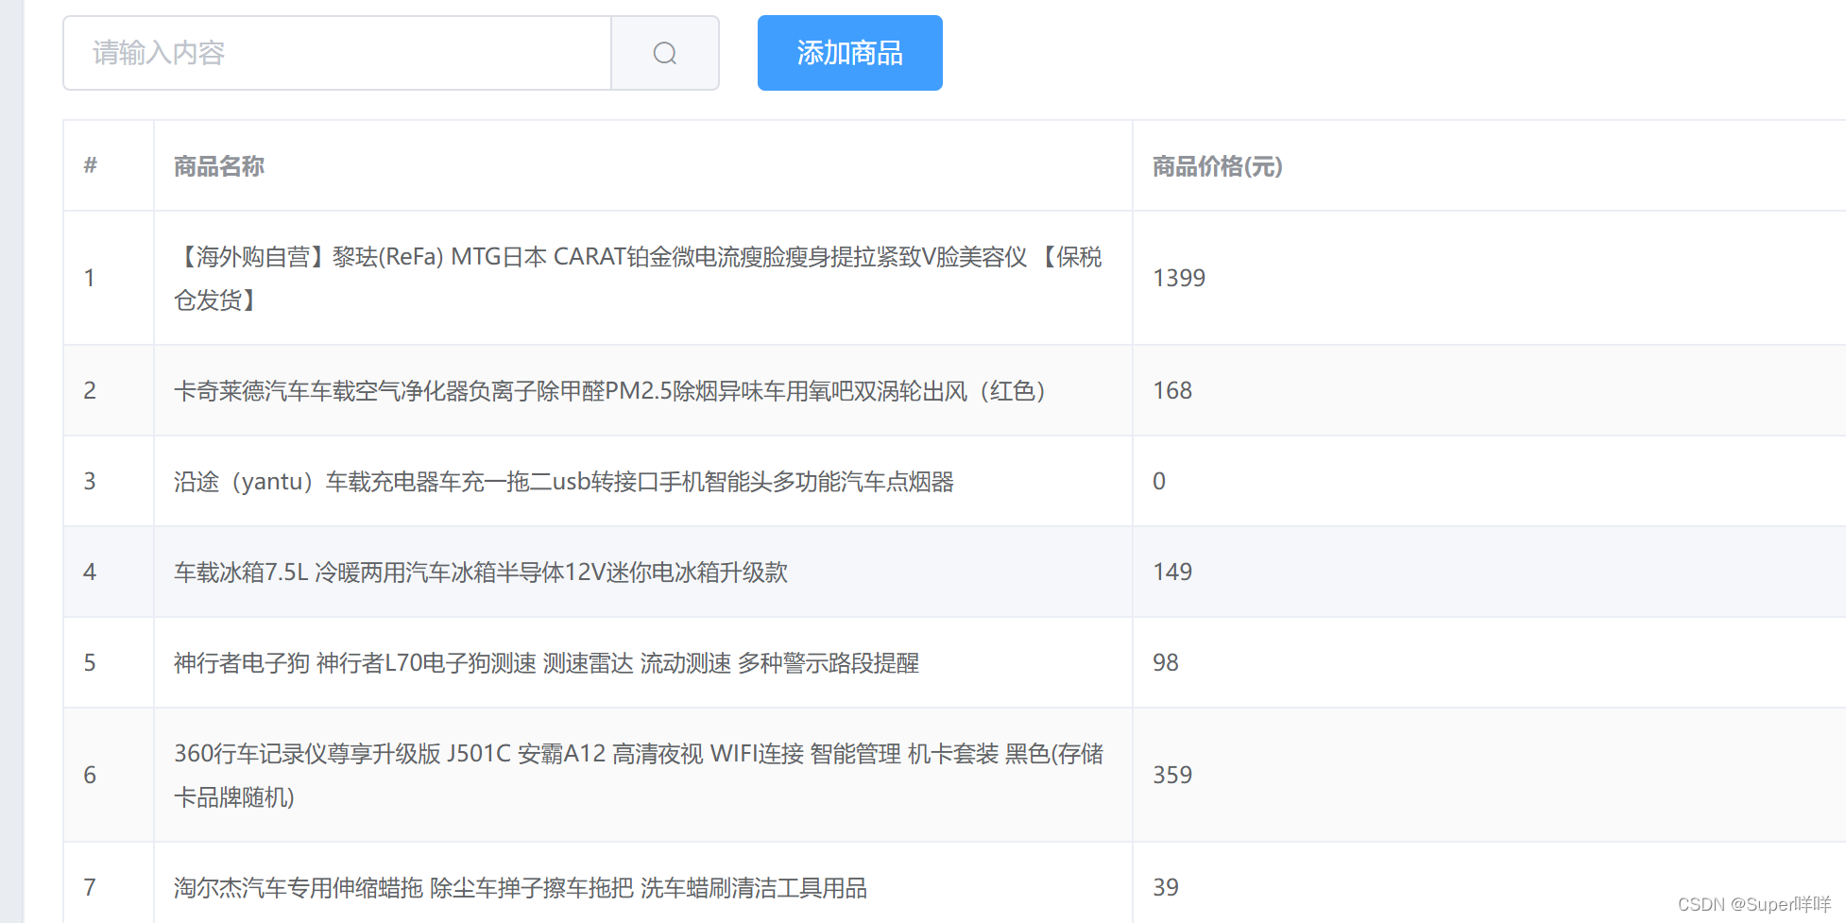Click the # column header
This screenshot has height=923, width=1846.
coord(90,166)
